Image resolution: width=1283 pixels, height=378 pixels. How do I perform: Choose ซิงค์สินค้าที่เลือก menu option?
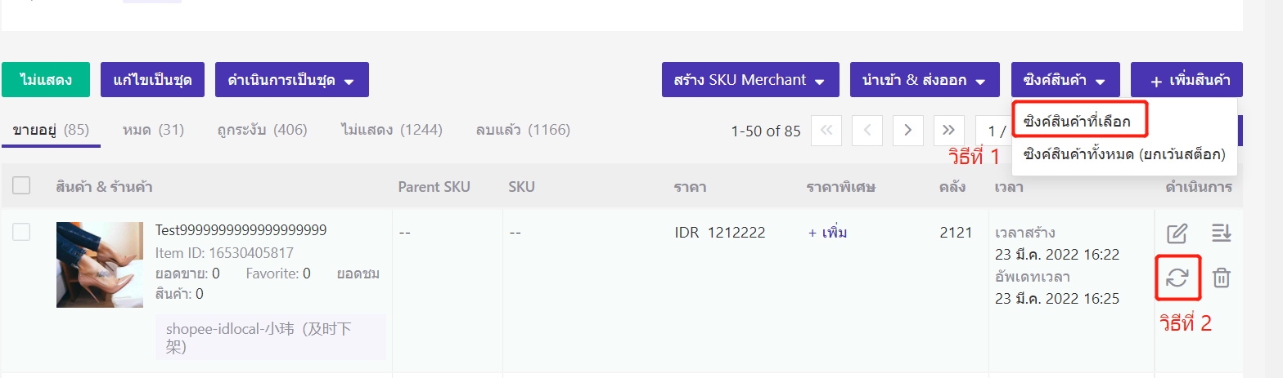tap(1077, 122)
